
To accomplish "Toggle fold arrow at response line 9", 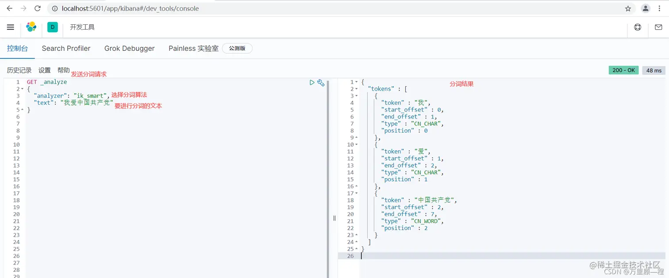I will 357,137.
